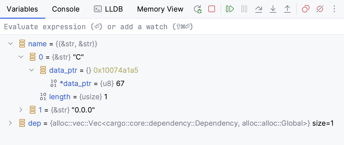Click the Step Over icon
This screenshot has width=344, height=145.
click(259, 9)
